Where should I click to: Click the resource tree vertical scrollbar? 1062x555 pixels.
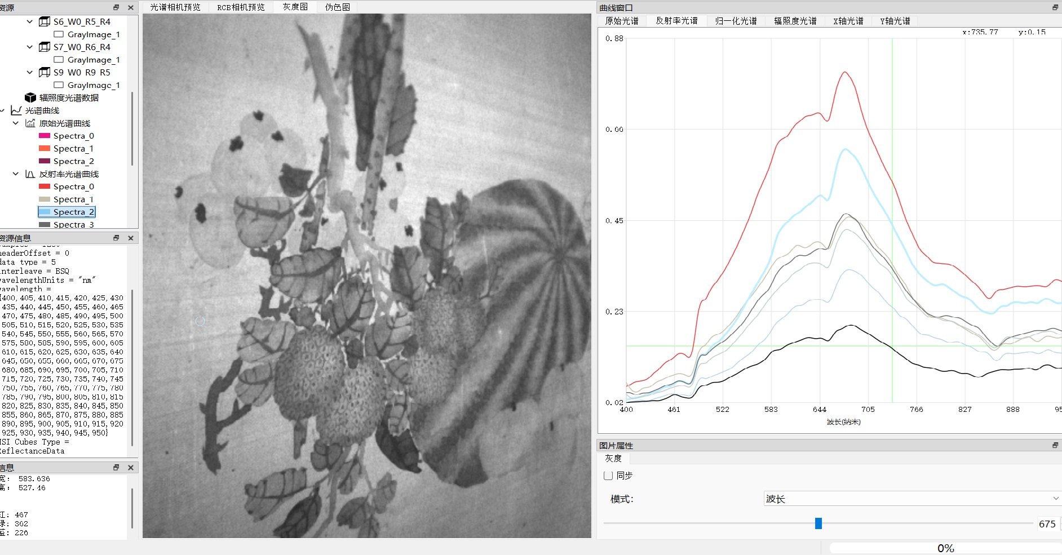pyautogui.click(x=132, y=128)
